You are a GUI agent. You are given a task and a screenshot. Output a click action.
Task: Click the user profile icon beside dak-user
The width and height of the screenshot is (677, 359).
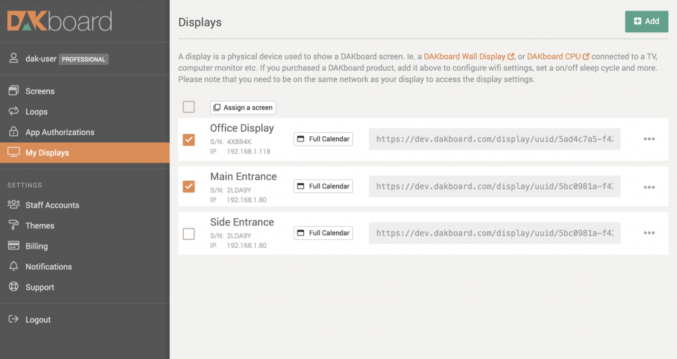14,58
